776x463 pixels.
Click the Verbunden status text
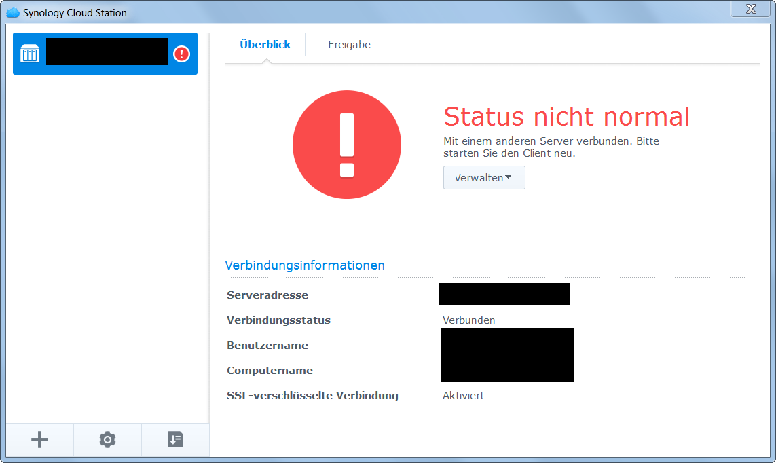468,320
